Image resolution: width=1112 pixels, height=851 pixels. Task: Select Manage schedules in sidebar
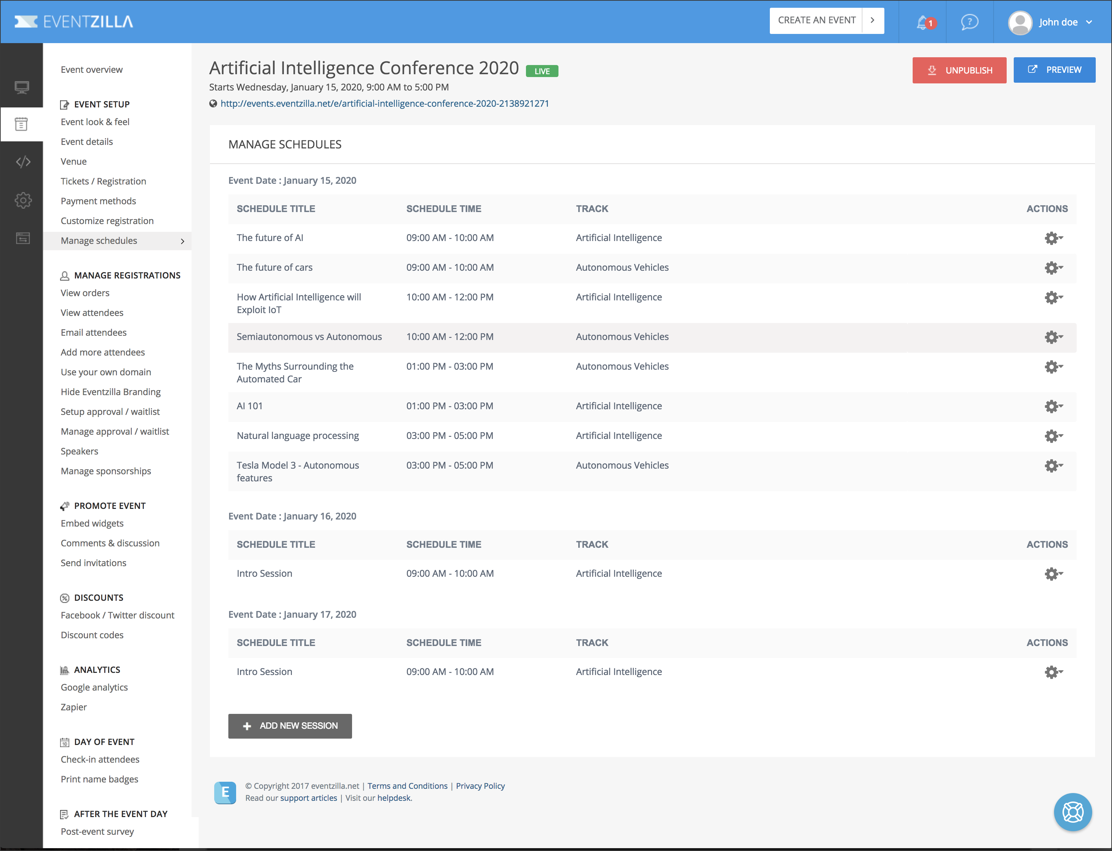99,241
